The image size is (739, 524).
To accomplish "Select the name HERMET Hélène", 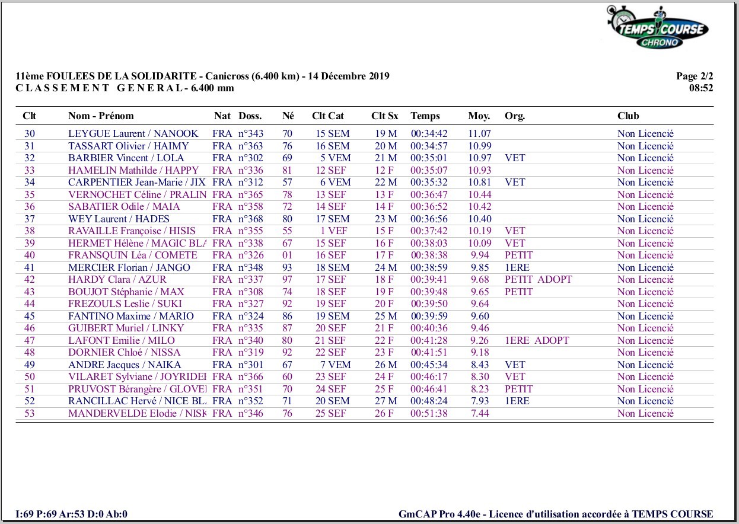I will click(106, 243).
